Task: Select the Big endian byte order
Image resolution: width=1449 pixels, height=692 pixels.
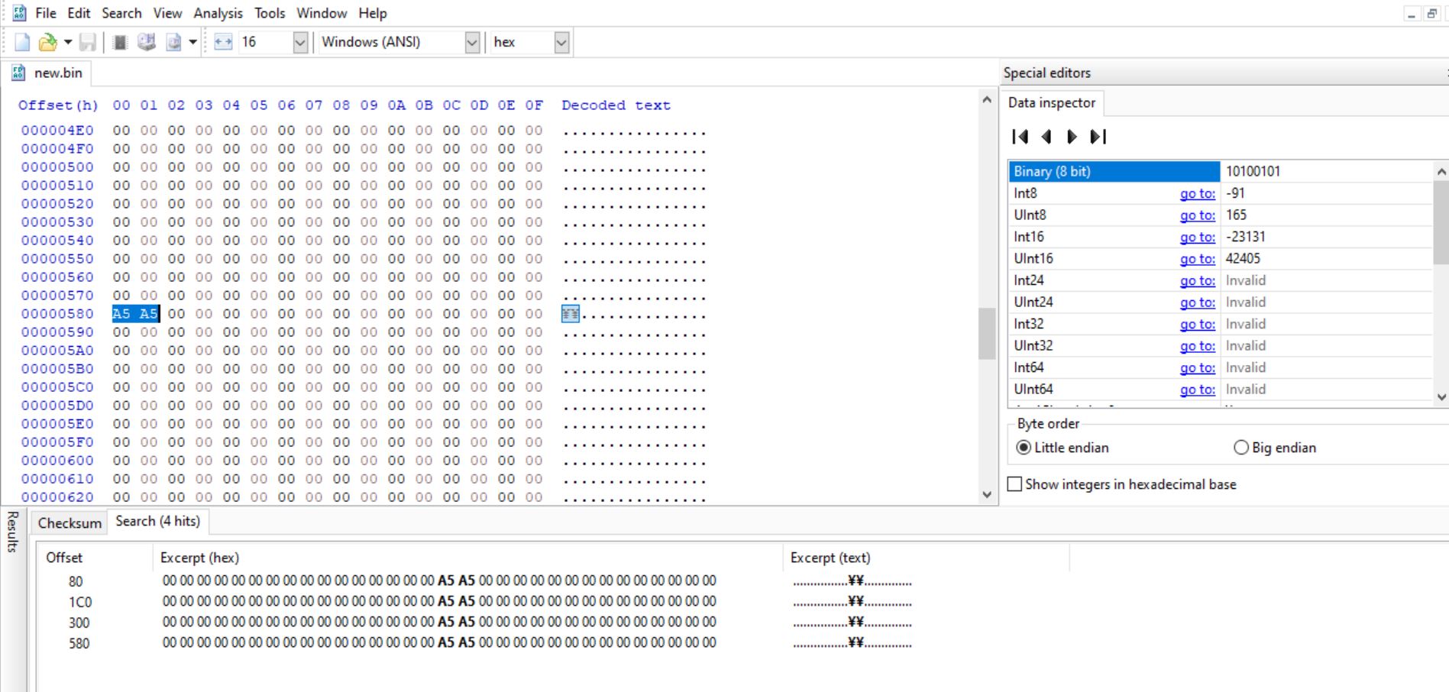Action: click(1275, 448)
